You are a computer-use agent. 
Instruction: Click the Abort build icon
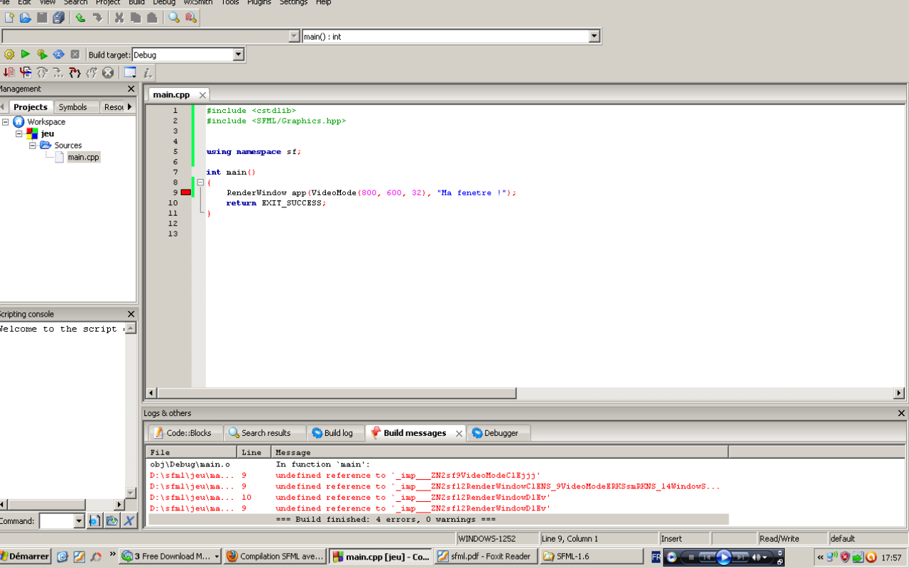click(x=75, y=54)
